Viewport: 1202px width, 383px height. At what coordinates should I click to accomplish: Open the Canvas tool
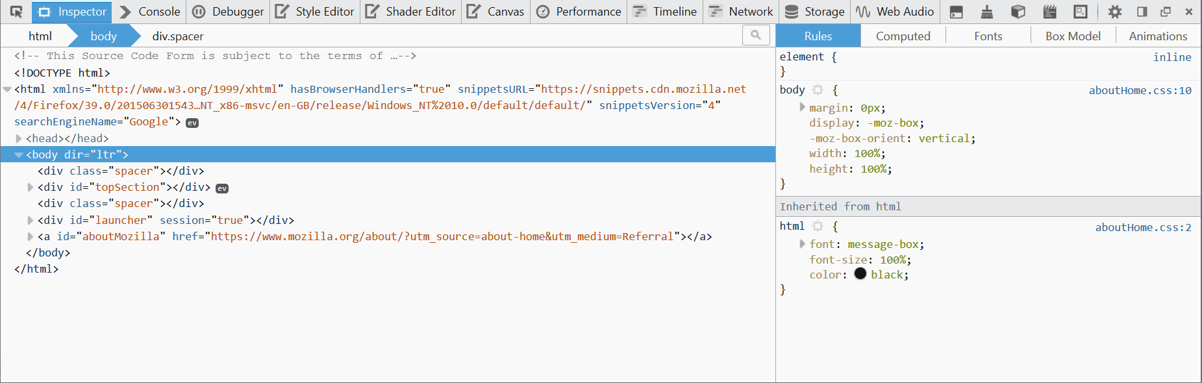[x=495, y=12]
